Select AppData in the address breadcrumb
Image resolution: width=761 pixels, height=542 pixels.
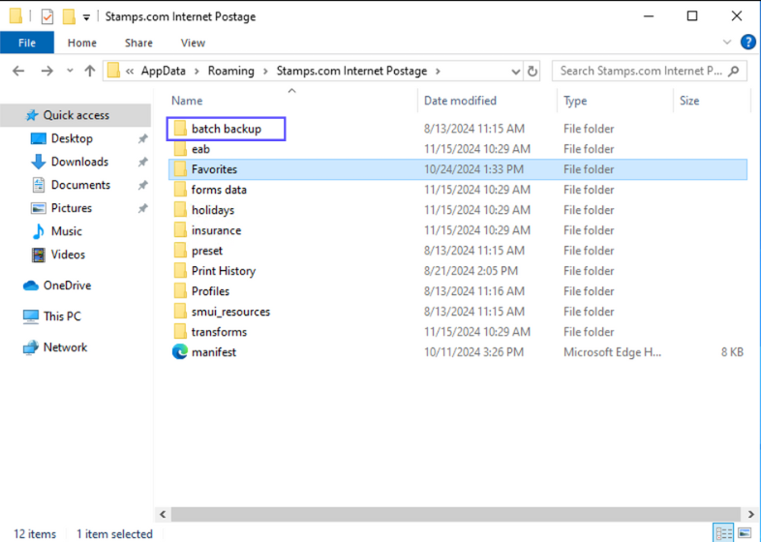[x=163, y=71]
